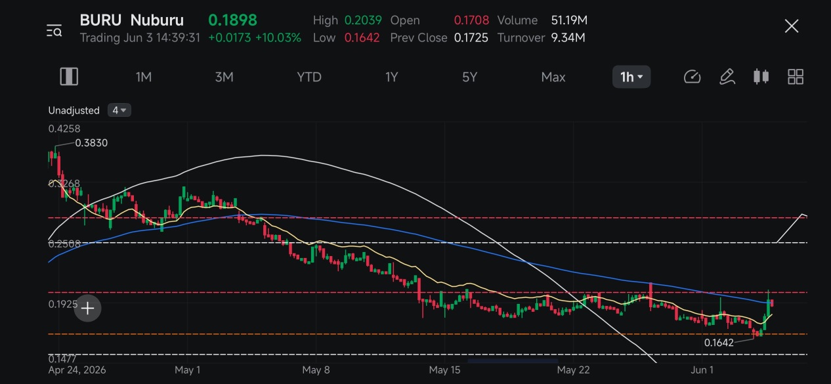Screen dimensions: 831x384
Task: Click the 0.2508 axis label
Action: coord(64,244)
